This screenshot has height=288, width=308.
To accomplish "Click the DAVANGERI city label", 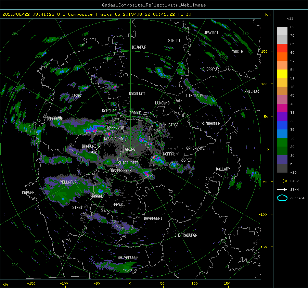I will pyautogui.click(x=153, y=218).
